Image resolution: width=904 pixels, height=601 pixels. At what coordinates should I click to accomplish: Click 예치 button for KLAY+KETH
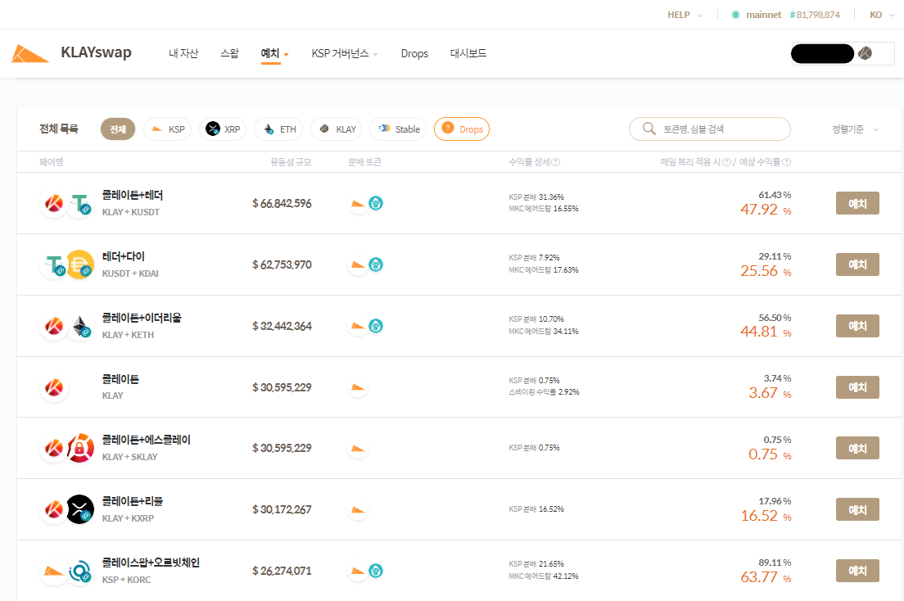[857, 326]
